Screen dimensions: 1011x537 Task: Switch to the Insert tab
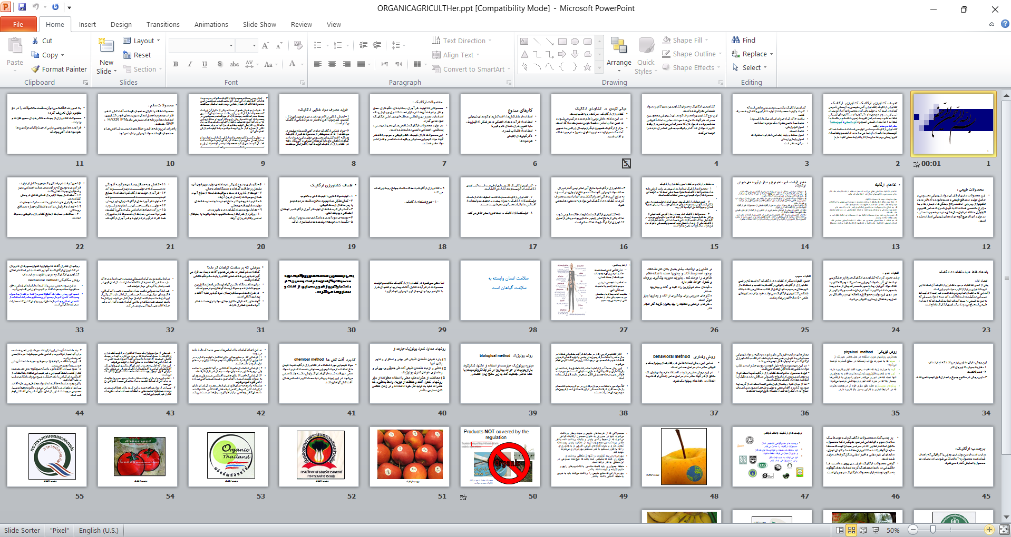click(88, 24)
